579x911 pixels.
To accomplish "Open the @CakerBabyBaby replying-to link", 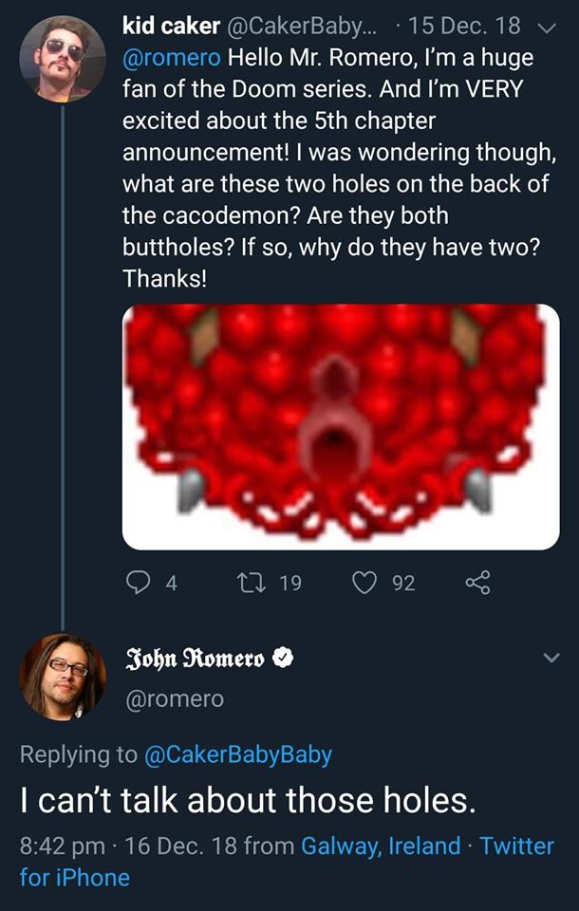I will (x=237, y=754).
